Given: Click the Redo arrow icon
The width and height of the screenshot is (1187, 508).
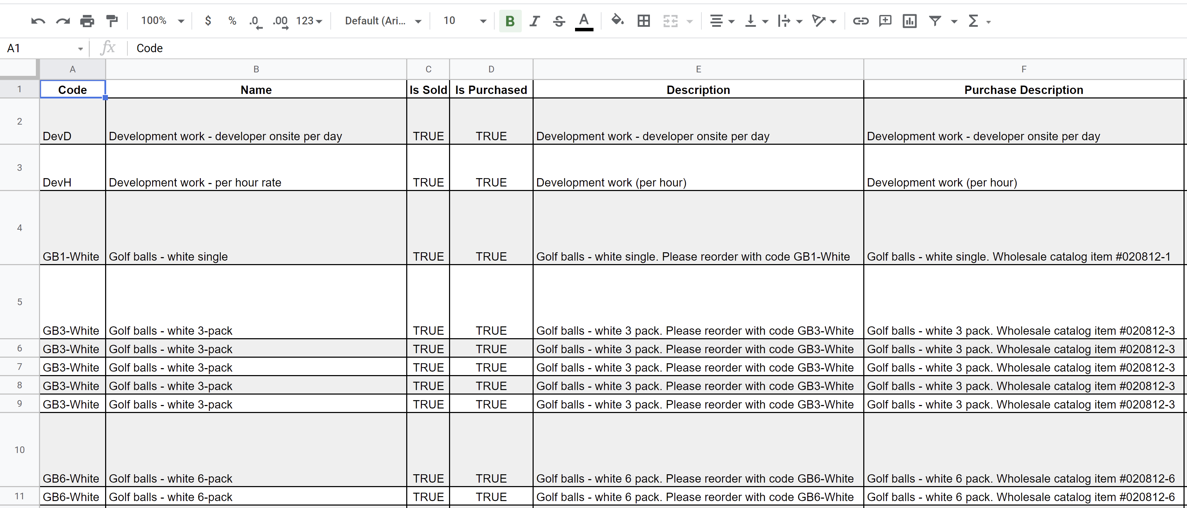Looking at the screenshot, I should click(x=62, y=21).
